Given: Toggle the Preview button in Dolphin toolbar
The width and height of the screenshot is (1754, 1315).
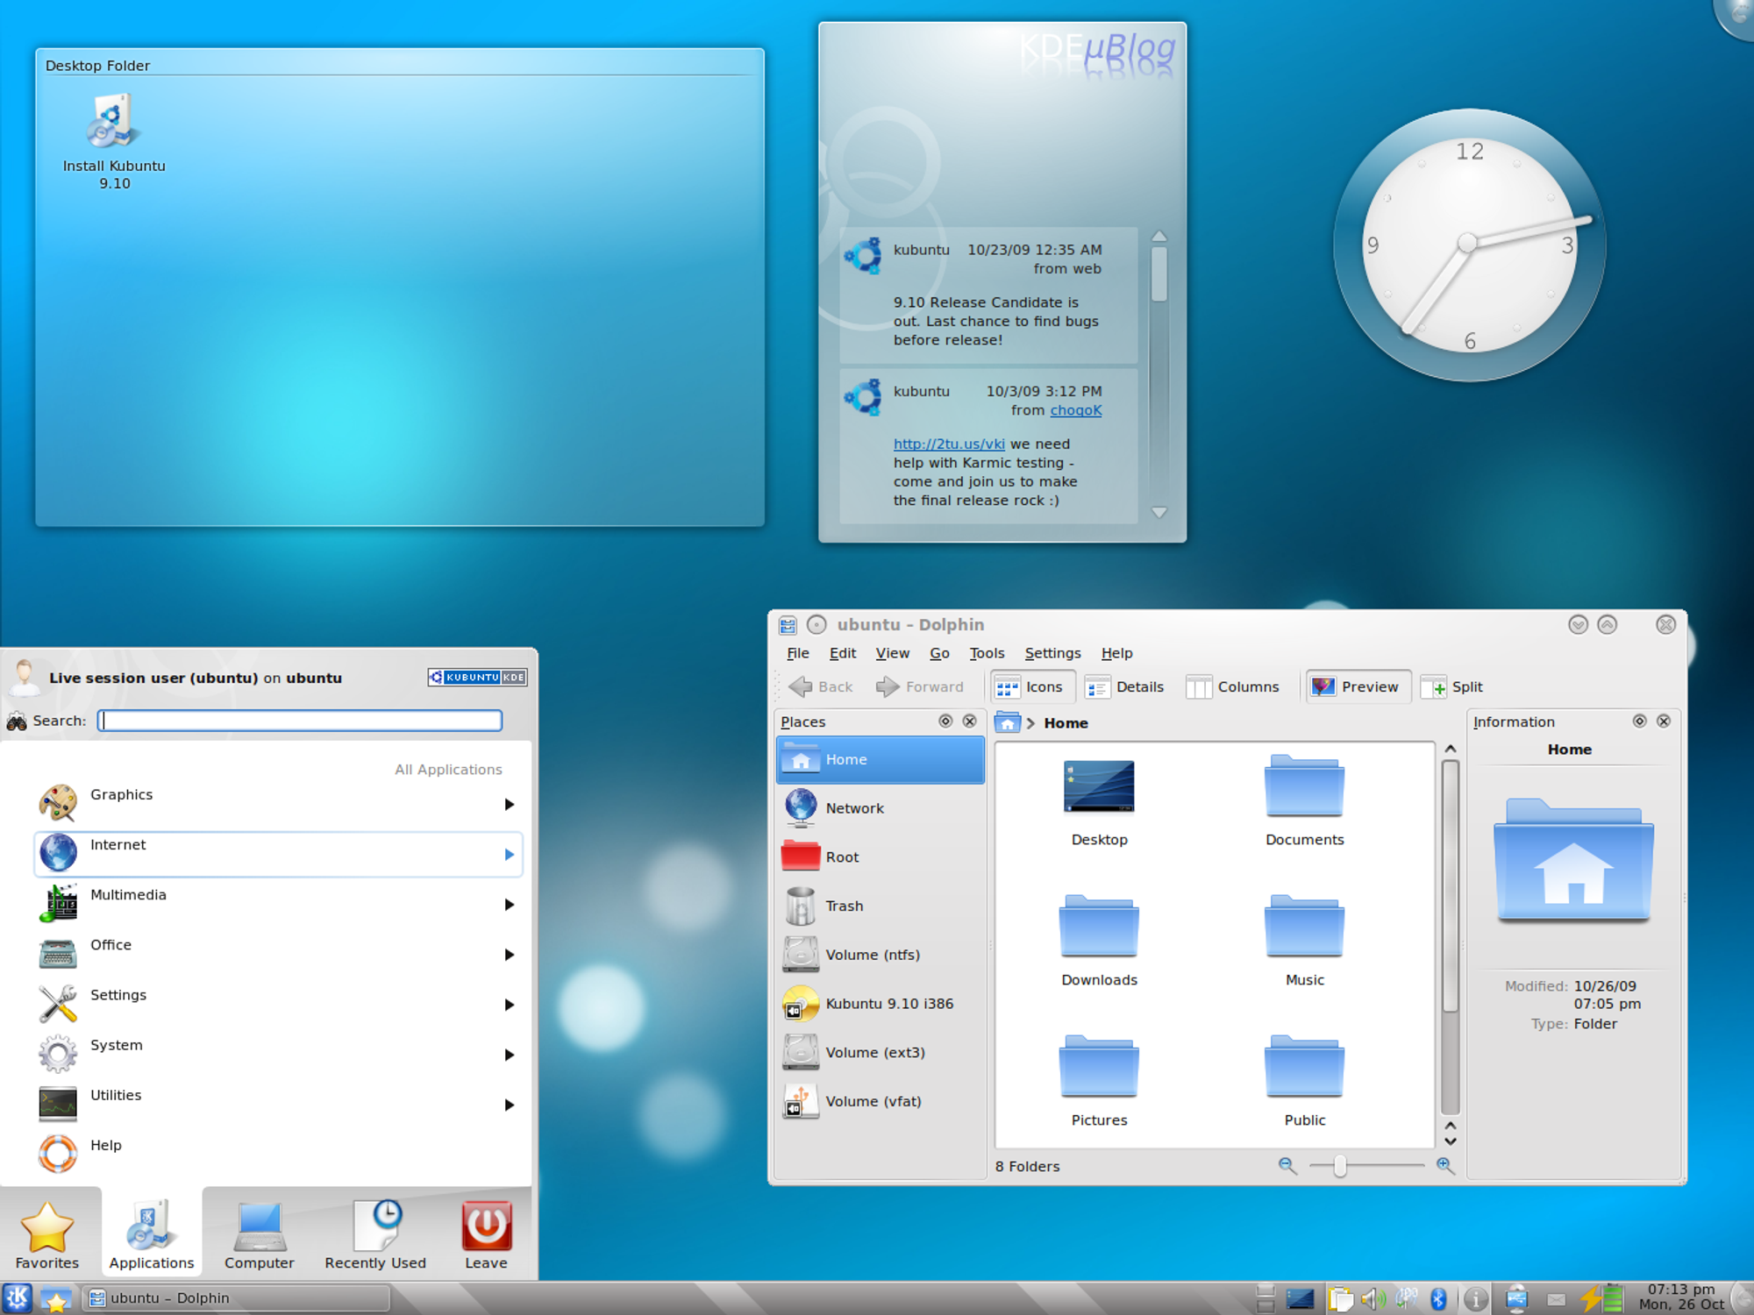Looking at the screenshot, I should [x=1357, y=686].
